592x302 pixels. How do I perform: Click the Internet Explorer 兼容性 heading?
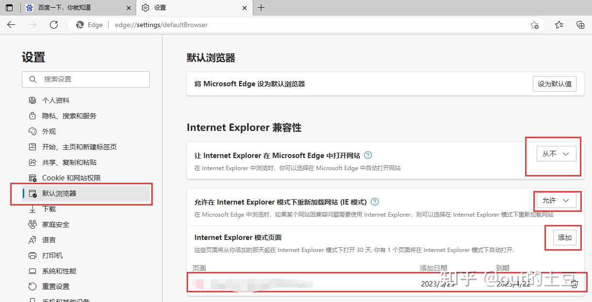244,127
